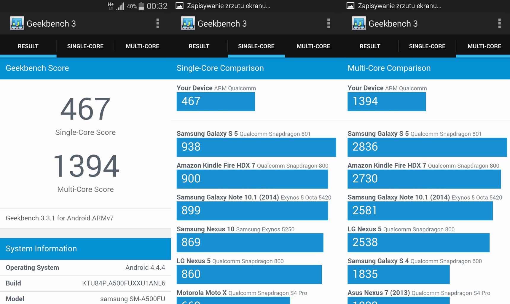Switch to MULTI-CORE tab in leftmost panel
Screen dimensions: 510x304
click(x=143, y=46)
